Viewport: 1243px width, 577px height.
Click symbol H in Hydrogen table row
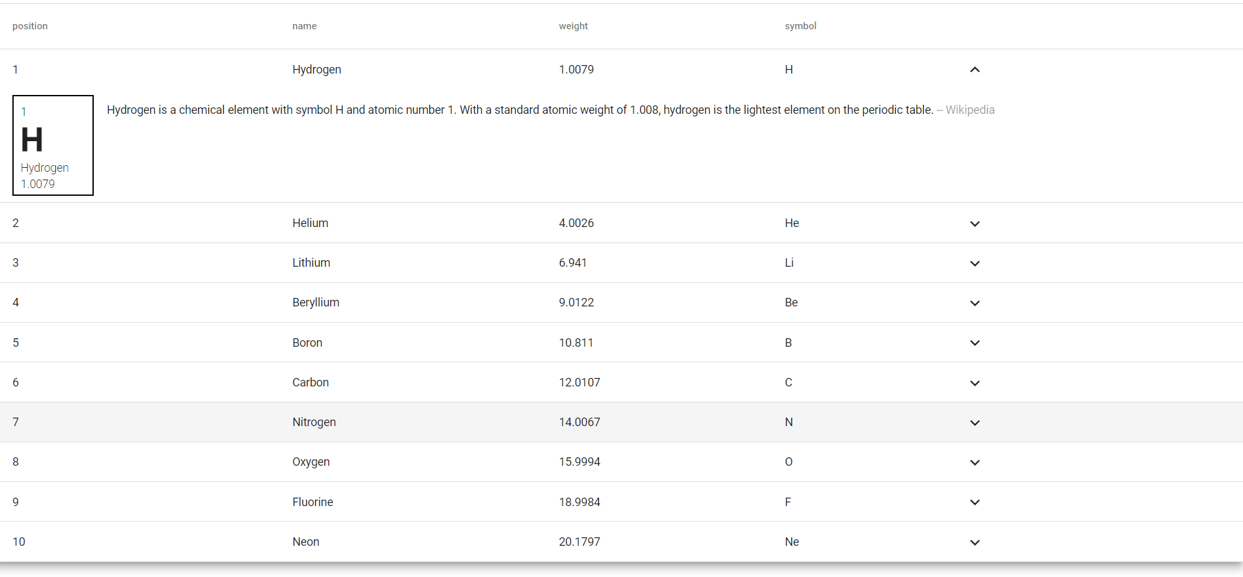[789, 70]
